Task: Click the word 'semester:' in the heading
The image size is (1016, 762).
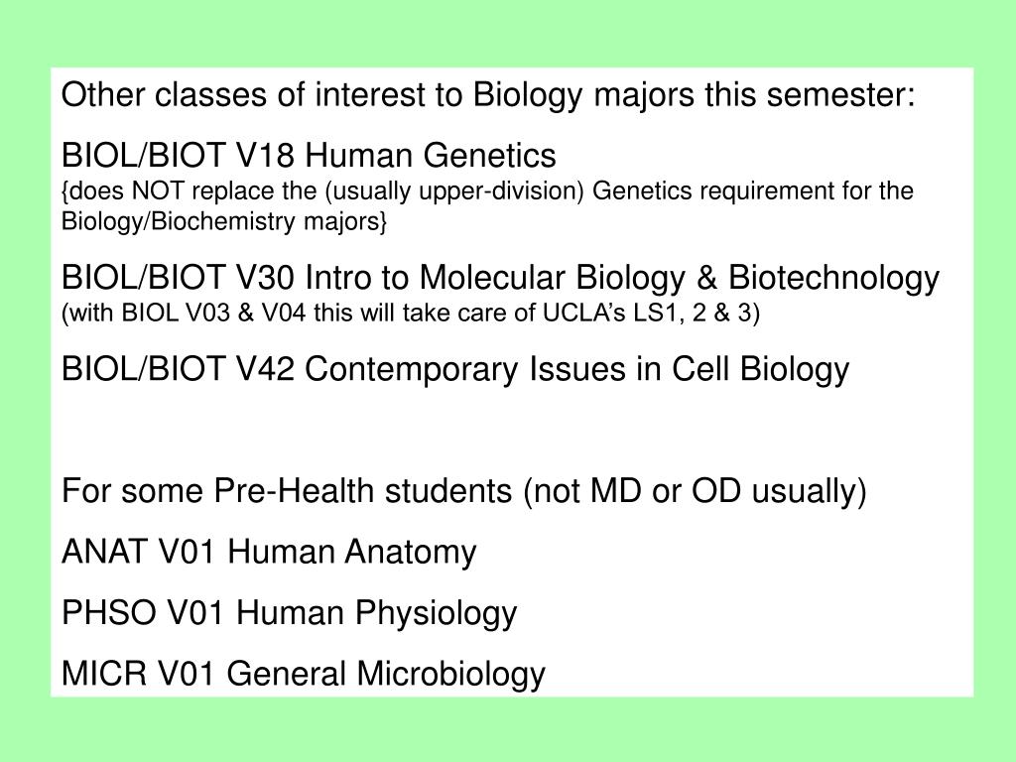Action: tap(841, 95)
